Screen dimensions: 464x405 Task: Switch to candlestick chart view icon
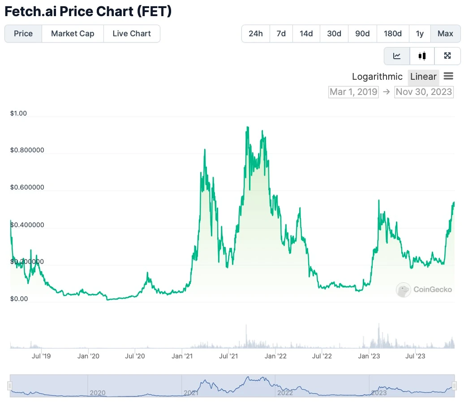click(x=422, y=56)
